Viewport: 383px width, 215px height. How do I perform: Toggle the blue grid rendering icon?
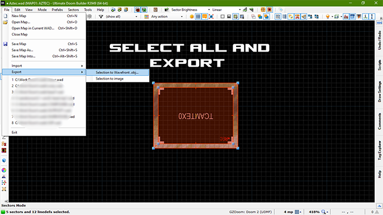199,17
